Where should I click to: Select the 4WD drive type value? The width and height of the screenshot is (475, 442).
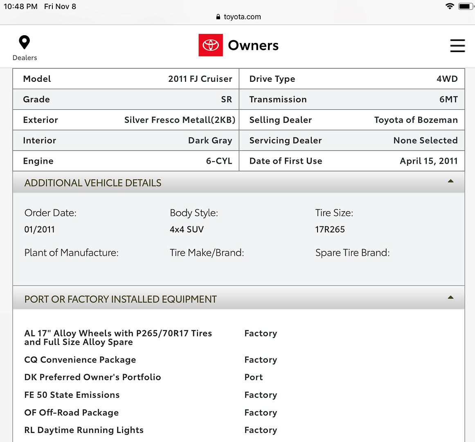[447, 79]
